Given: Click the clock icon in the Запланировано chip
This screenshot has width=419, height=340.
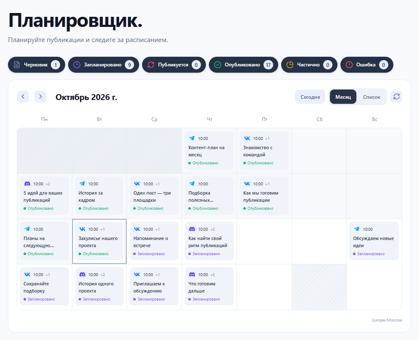Looking at the screenshot, I should point(77,65).
